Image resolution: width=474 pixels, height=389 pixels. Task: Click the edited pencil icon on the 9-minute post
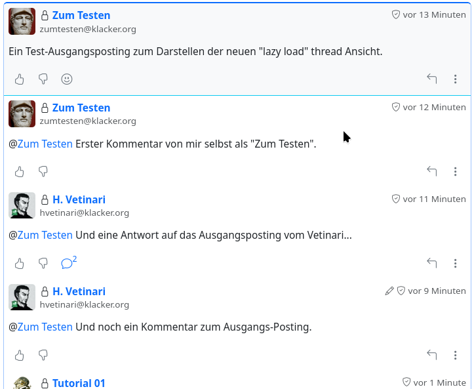click(389, 291)
